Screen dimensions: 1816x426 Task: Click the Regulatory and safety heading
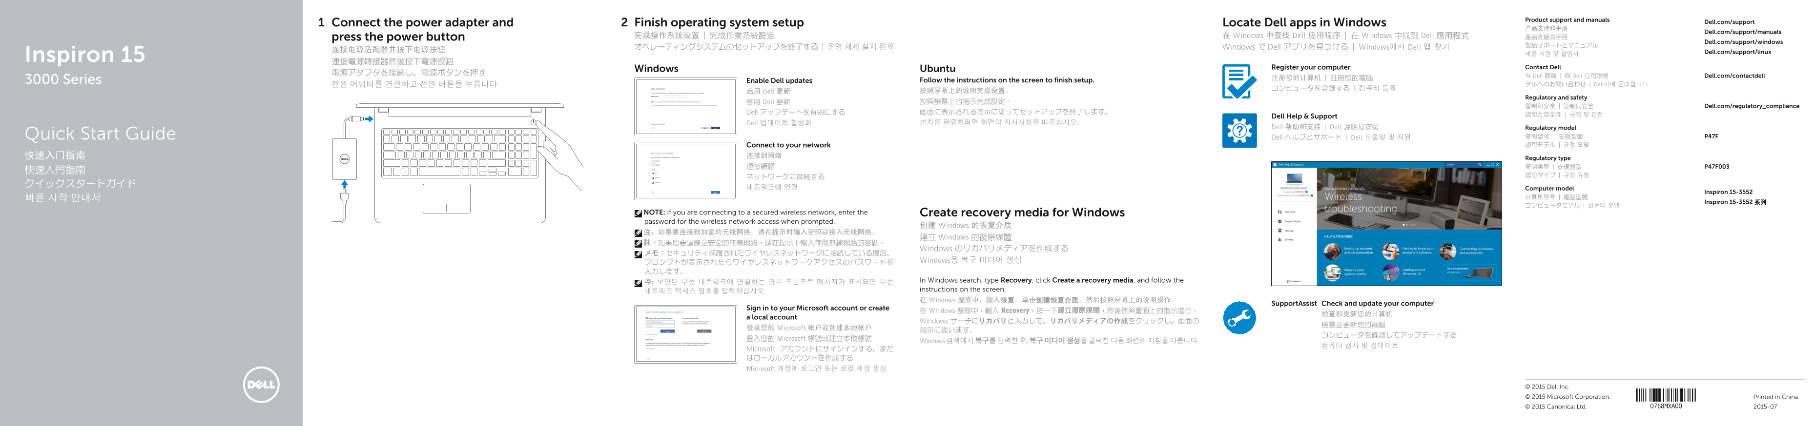pyautogui.click(x=1556, y=97)
